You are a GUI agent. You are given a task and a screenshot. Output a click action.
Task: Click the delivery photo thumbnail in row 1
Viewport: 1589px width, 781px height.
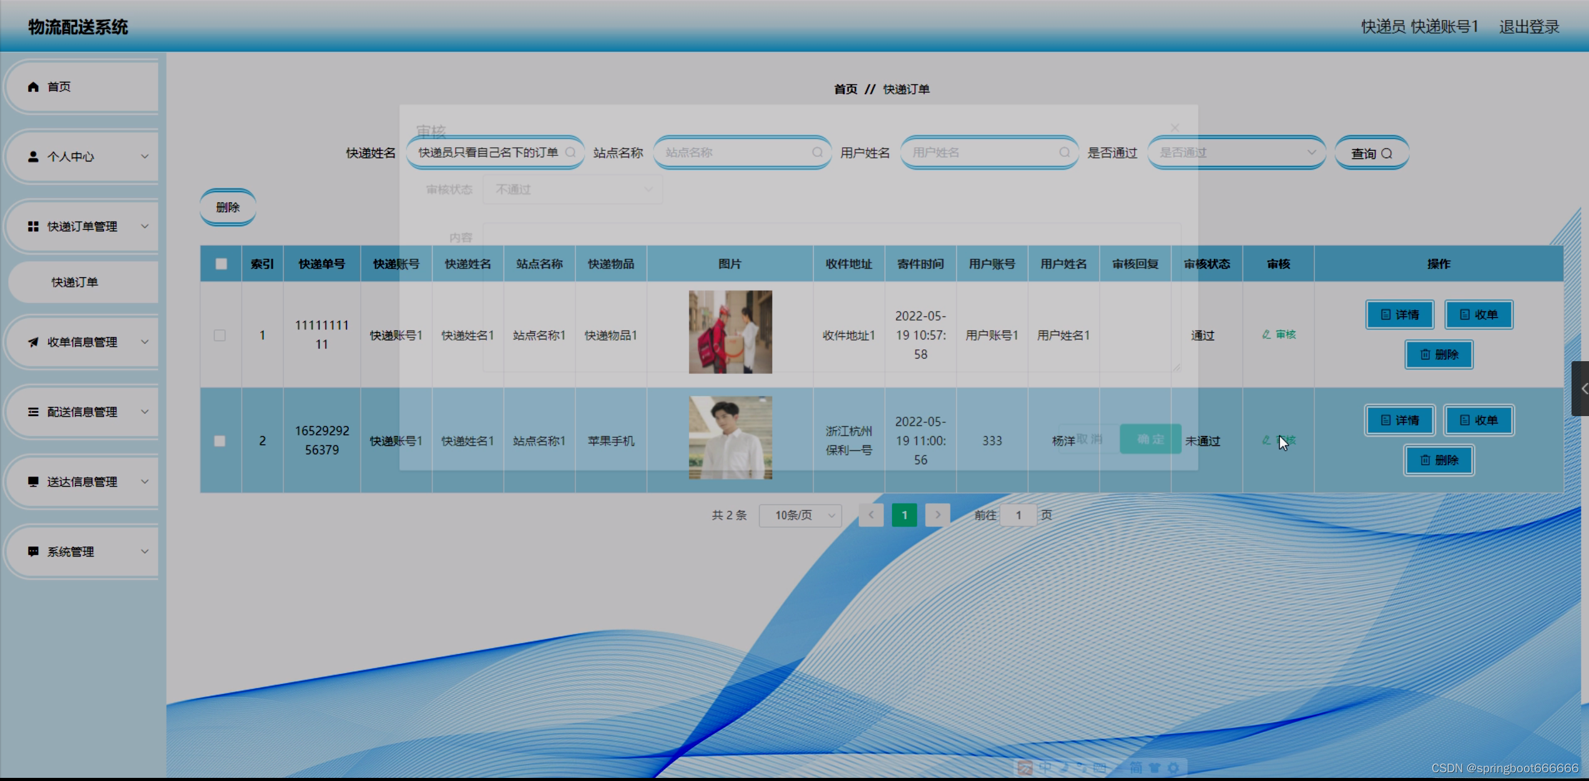click(730, 332)
